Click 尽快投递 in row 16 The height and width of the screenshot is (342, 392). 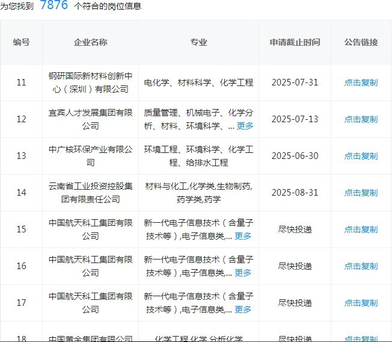(x=295, y=266)
